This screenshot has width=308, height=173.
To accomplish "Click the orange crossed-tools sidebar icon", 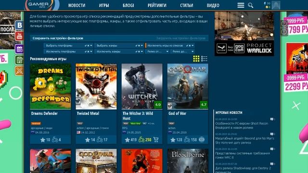I will click(19, 71).
